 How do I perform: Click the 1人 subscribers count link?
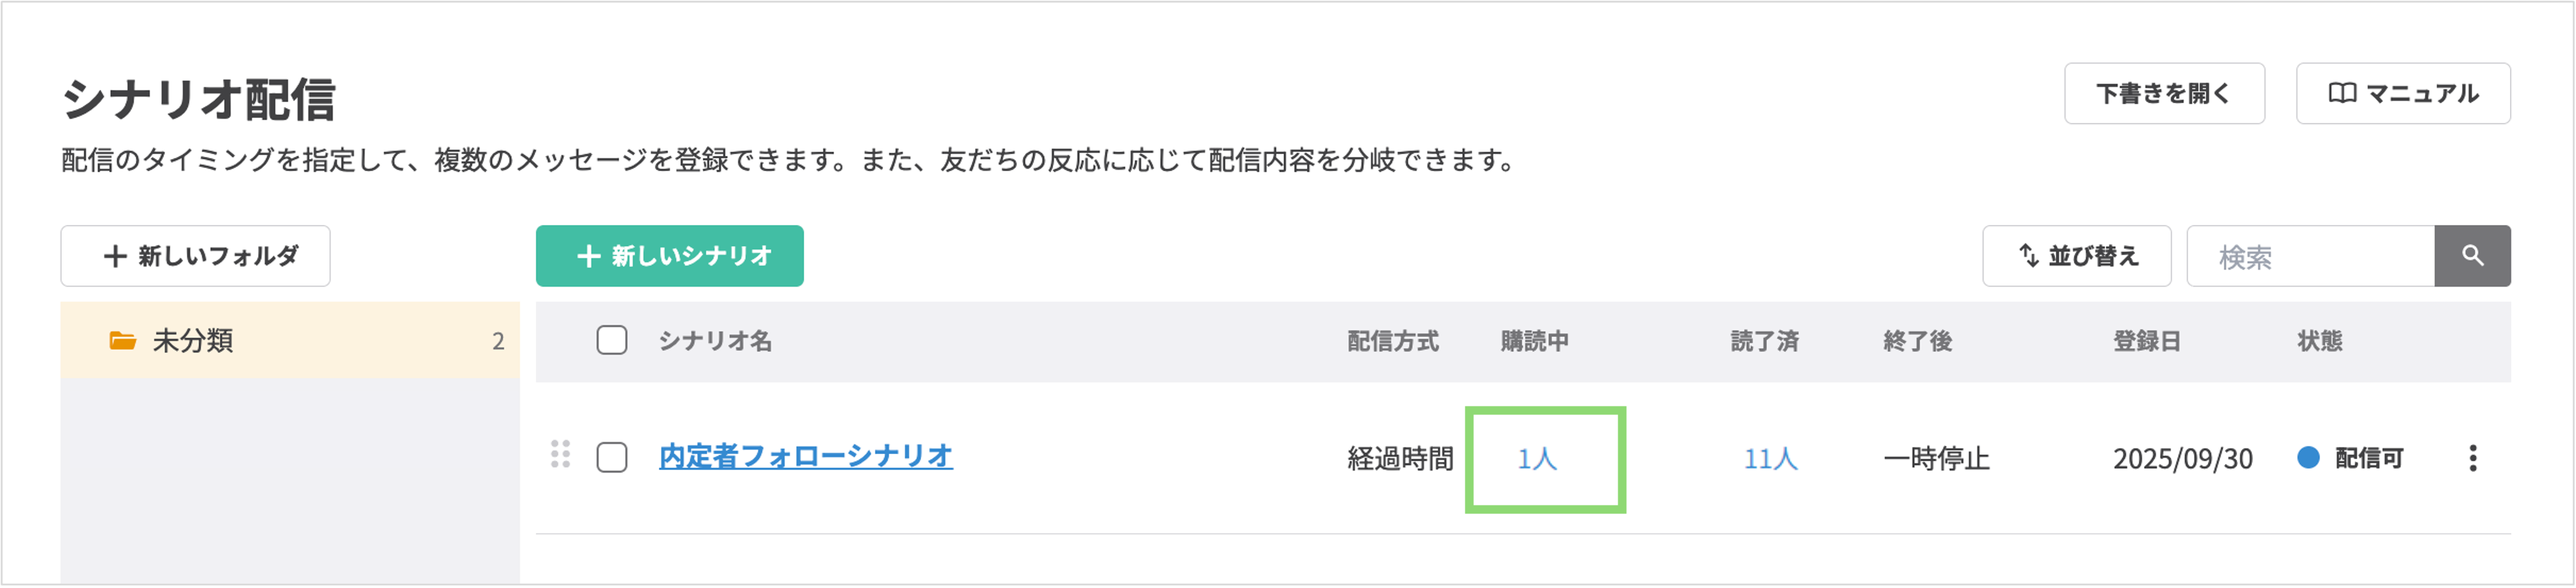coord(1537,459)
